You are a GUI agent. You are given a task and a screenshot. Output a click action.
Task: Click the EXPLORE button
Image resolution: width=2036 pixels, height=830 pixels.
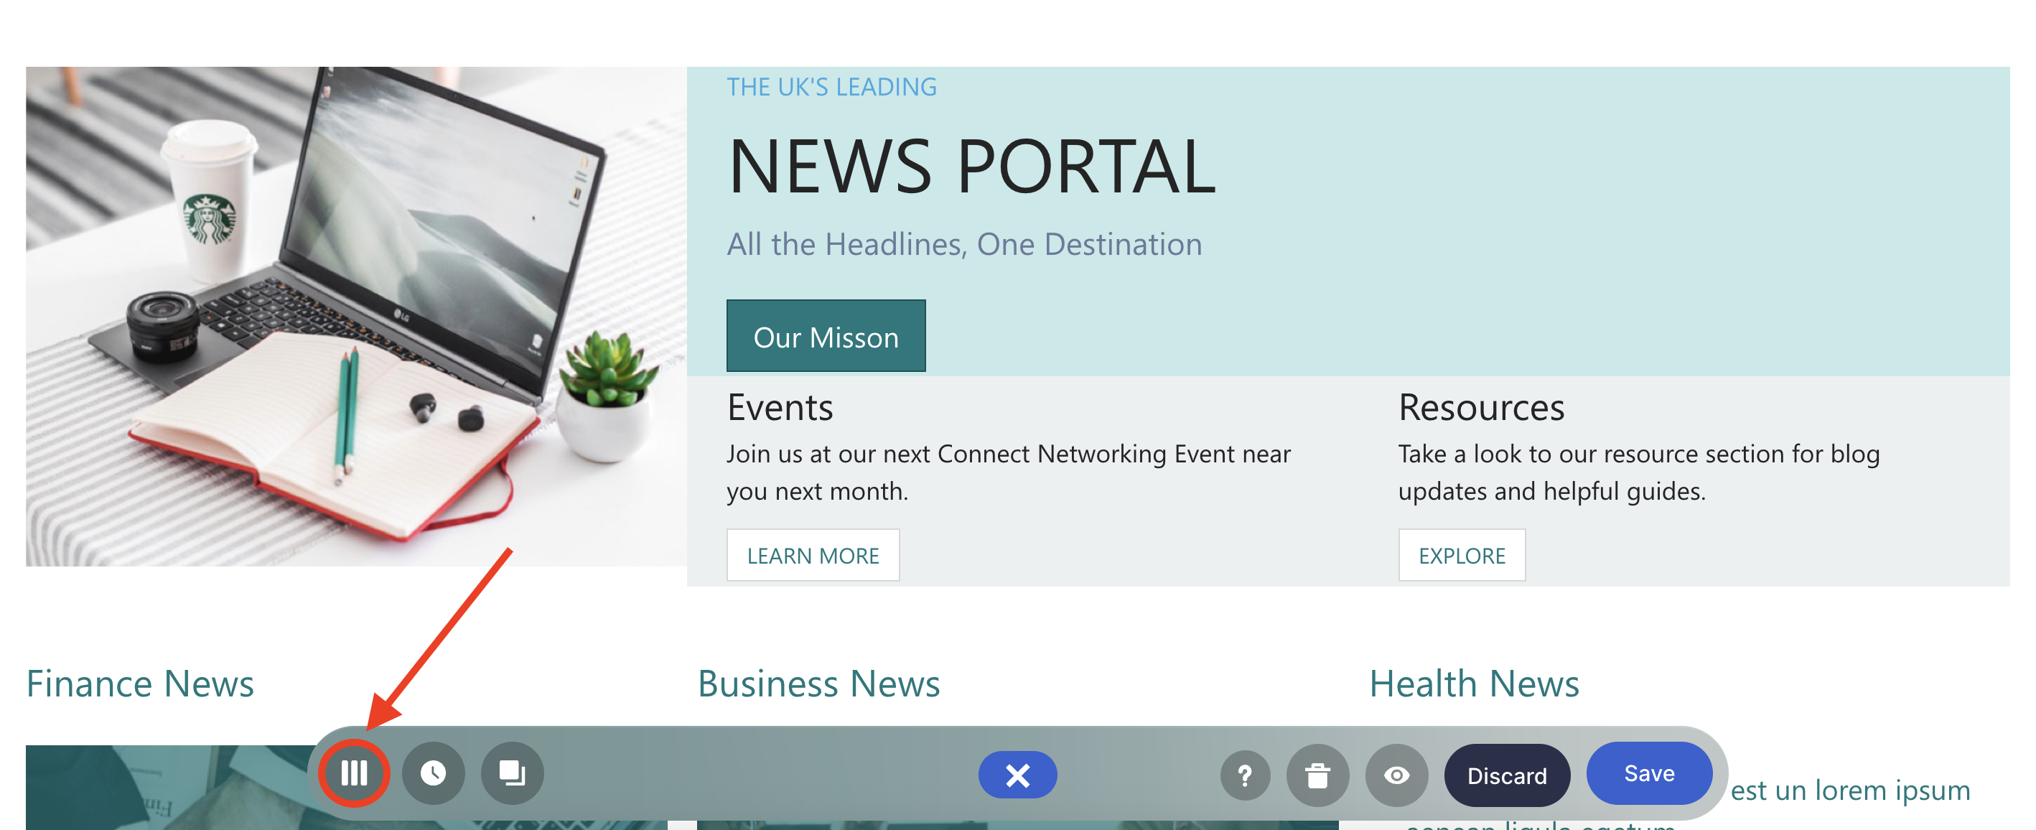coord(1462,556)
